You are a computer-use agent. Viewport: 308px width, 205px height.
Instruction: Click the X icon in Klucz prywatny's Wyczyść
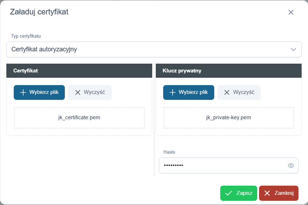click(227, 92)
